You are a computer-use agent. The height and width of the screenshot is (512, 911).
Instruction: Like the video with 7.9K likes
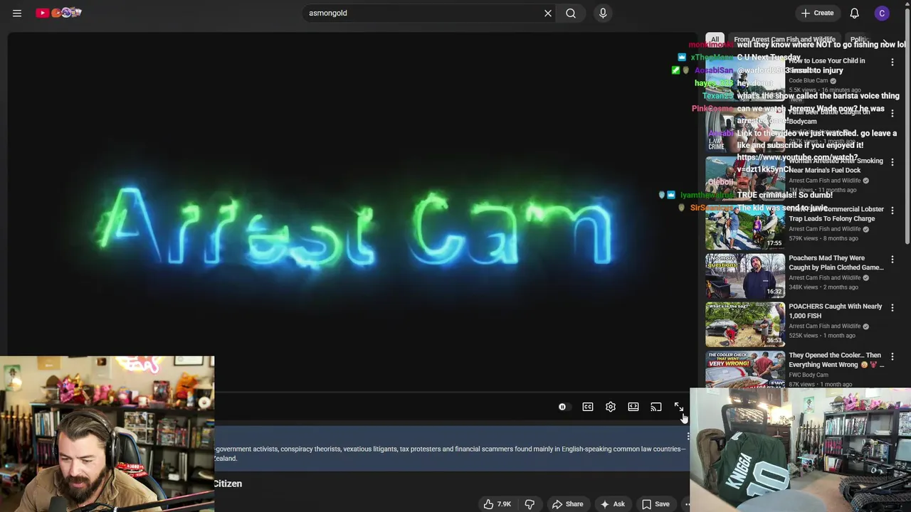[497, 504]
